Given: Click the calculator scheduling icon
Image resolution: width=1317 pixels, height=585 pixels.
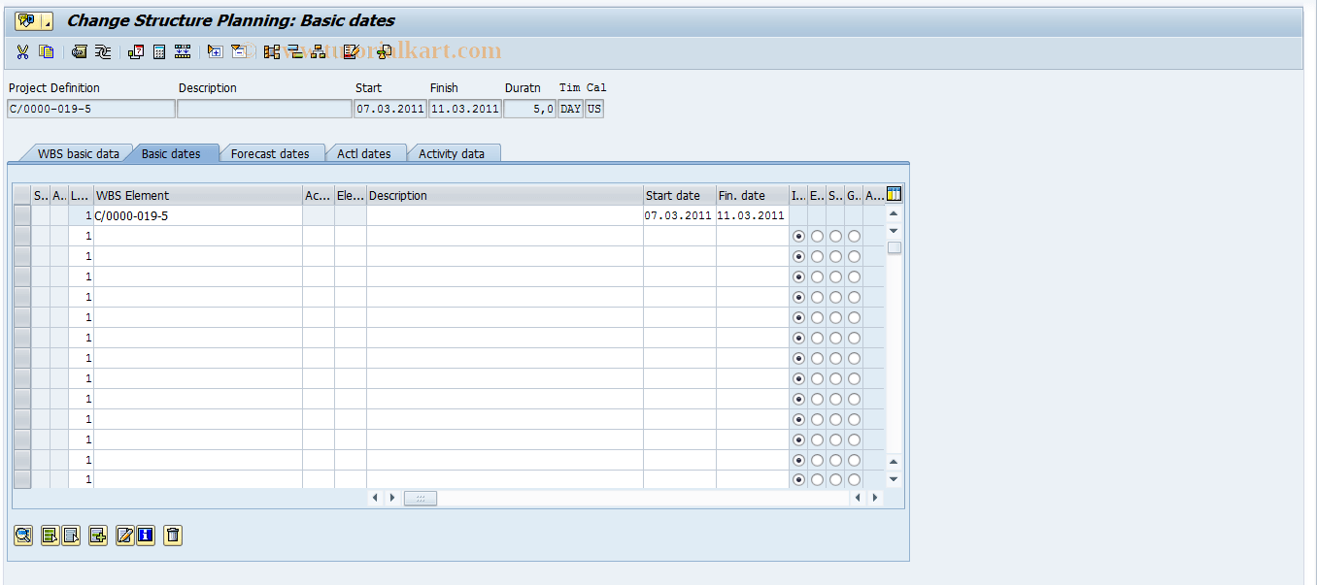Looking at the screenshot, I should 158,51.
